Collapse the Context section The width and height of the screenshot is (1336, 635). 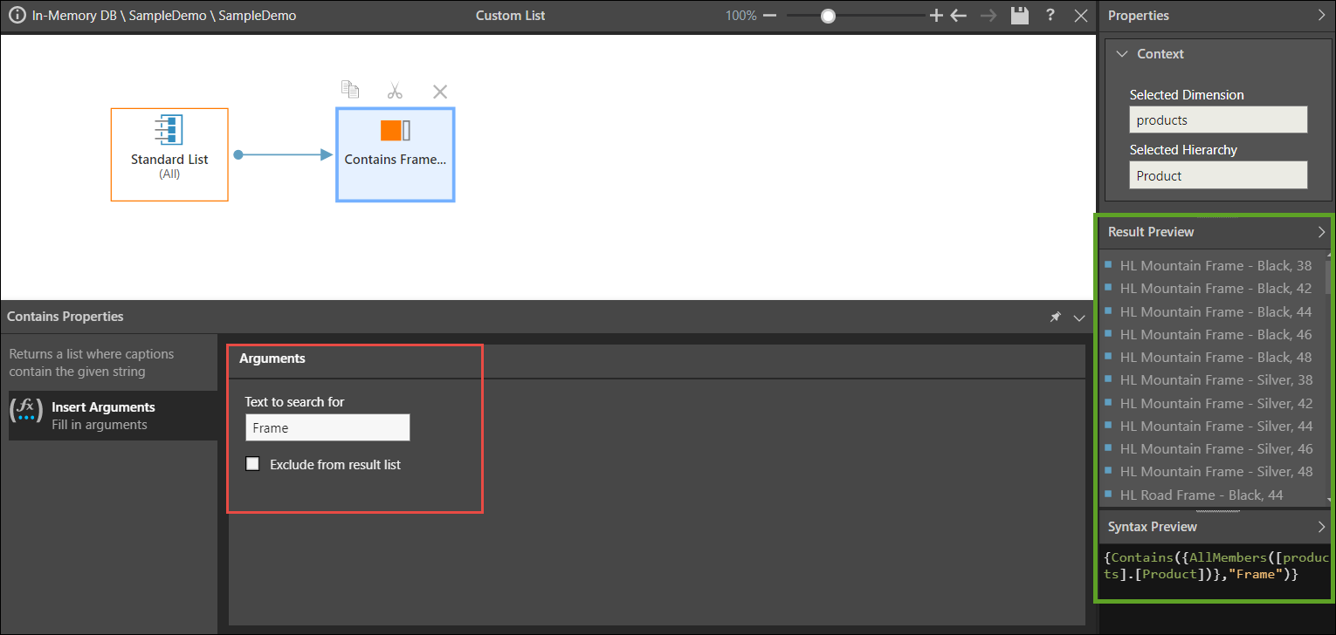(1122, 54)
